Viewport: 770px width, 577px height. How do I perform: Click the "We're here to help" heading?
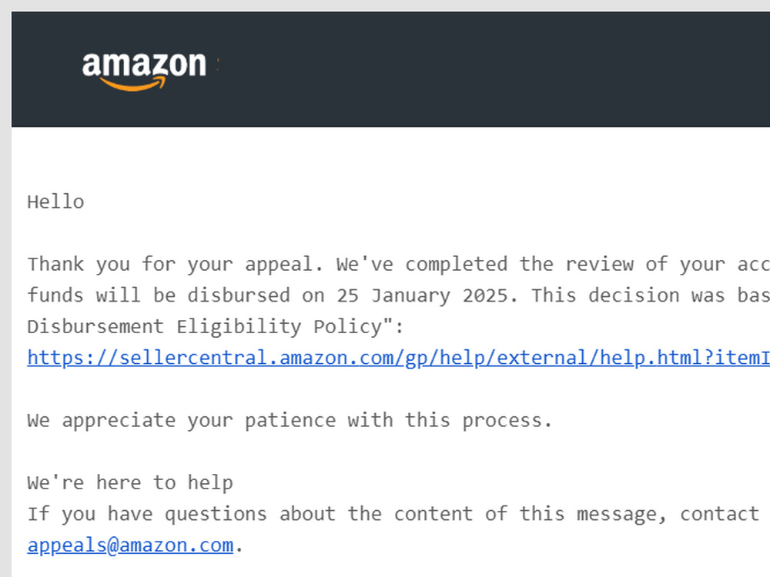click(x=130, y=483)
